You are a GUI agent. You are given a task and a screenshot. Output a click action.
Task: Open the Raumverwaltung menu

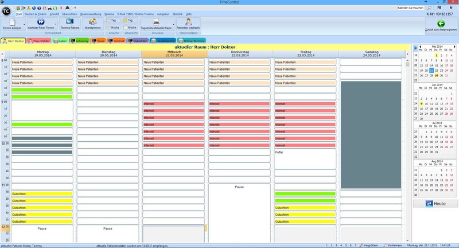tap(90, 13)
